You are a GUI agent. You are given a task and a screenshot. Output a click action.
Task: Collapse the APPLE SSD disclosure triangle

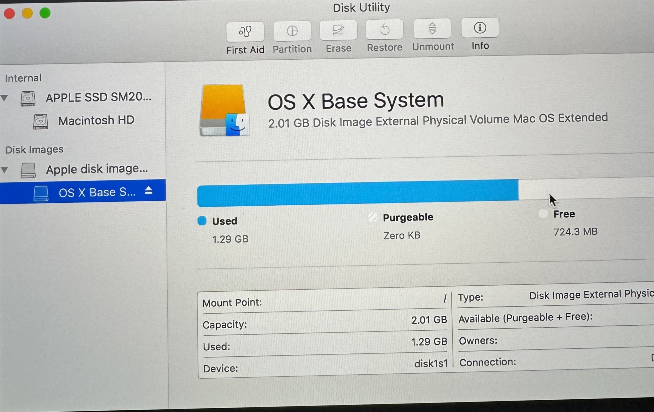(x=5, y=98)
